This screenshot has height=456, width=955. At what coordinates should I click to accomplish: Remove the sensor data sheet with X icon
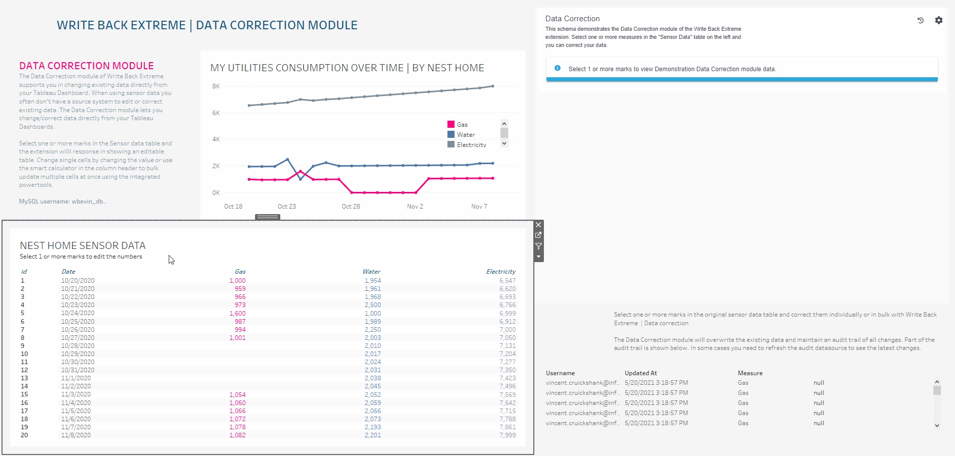(538, 225)
